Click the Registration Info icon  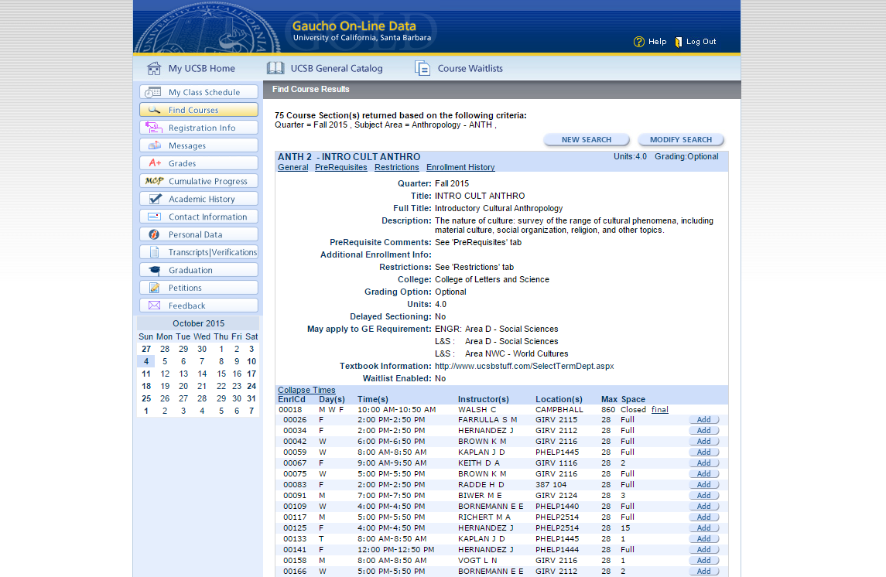tap(154, 128)
